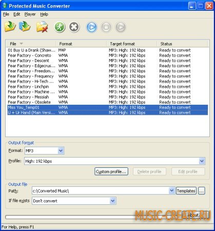Select Fear Factory - Edgecrus... row
Viewport: 215px width, 231px height.
[108, 66]
